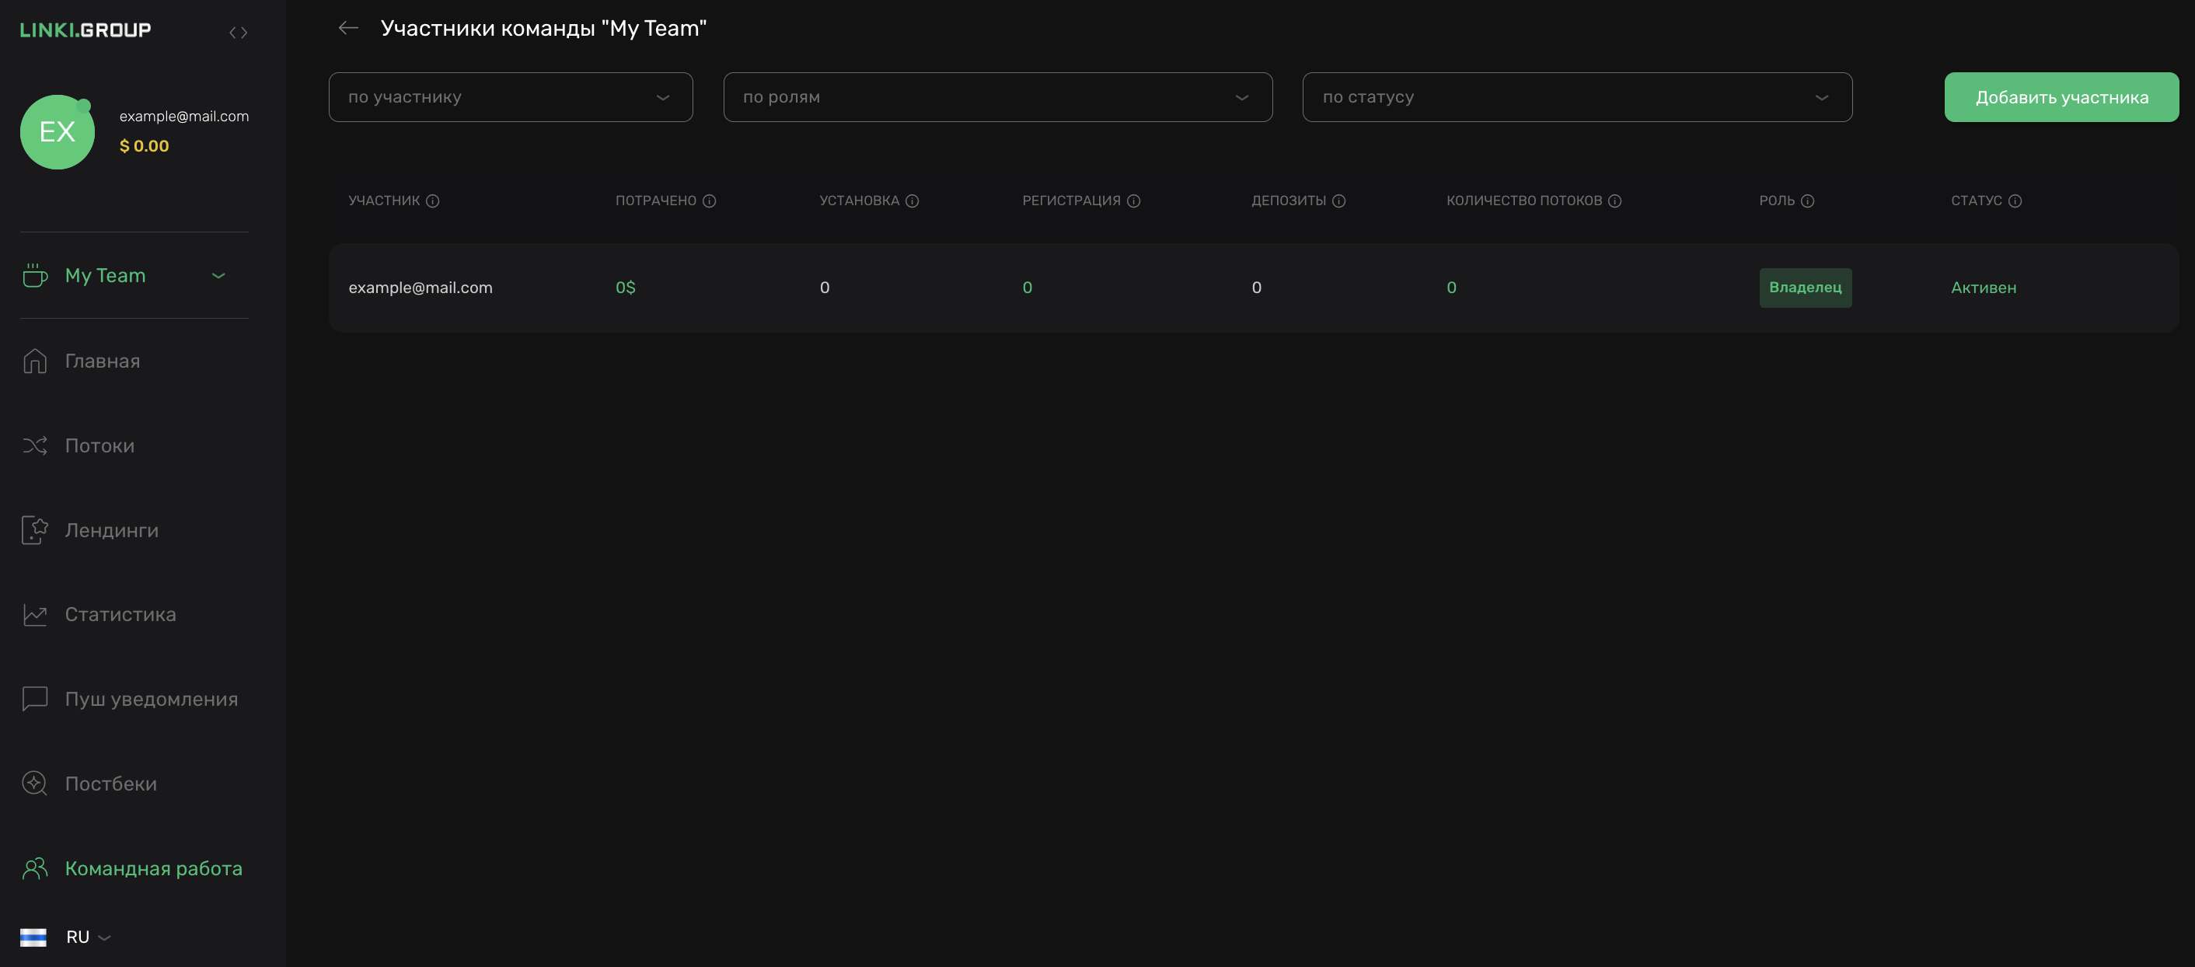The image size is (2195, 967).
Task: Open the 'по статусу' filter dropdown
Action: pyautogui.click(x=1576, y=97)
